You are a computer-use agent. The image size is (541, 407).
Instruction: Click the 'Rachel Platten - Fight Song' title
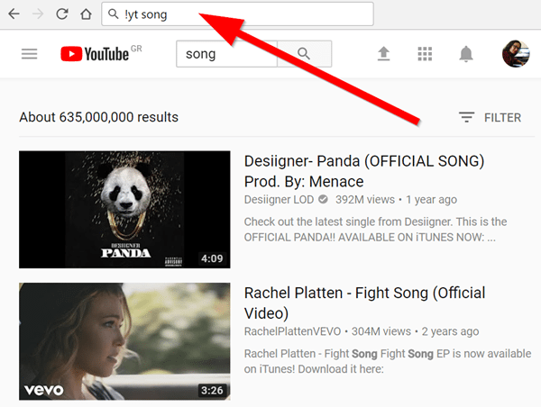[364, 303]
